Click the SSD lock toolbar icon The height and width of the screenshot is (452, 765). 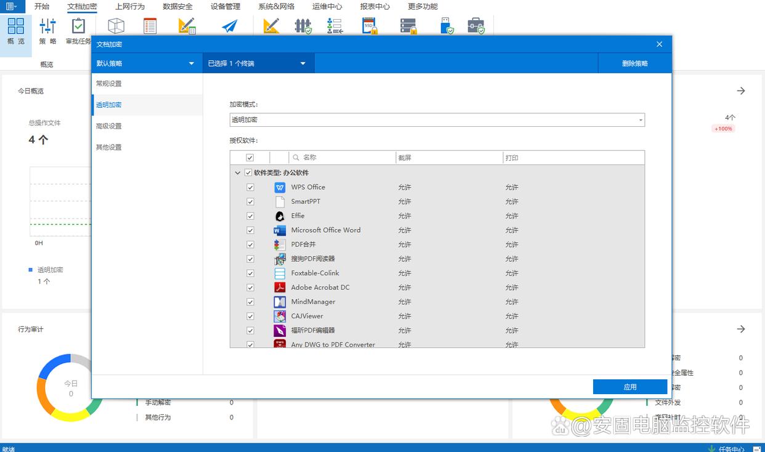[x=369, y=26]
